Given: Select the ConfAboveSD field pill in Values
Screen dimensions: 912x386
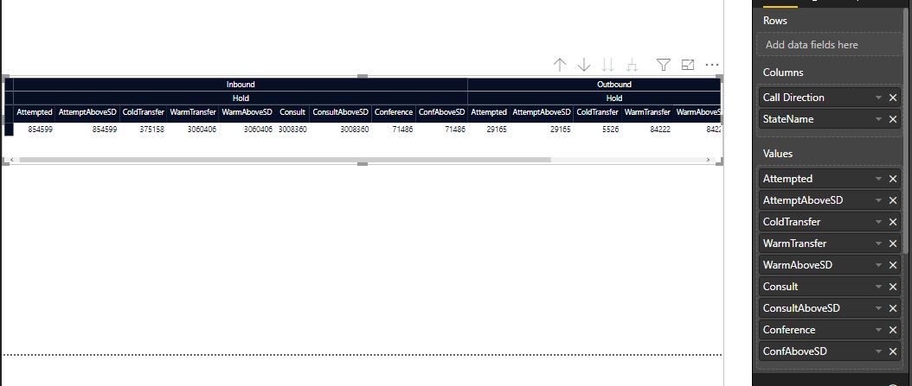Looking at the screenshot, I should [830, 351].
